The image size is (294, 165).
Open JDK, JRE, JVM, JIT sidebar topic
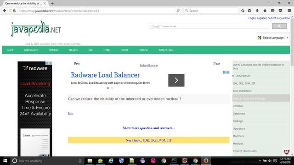tap(244, 83)
